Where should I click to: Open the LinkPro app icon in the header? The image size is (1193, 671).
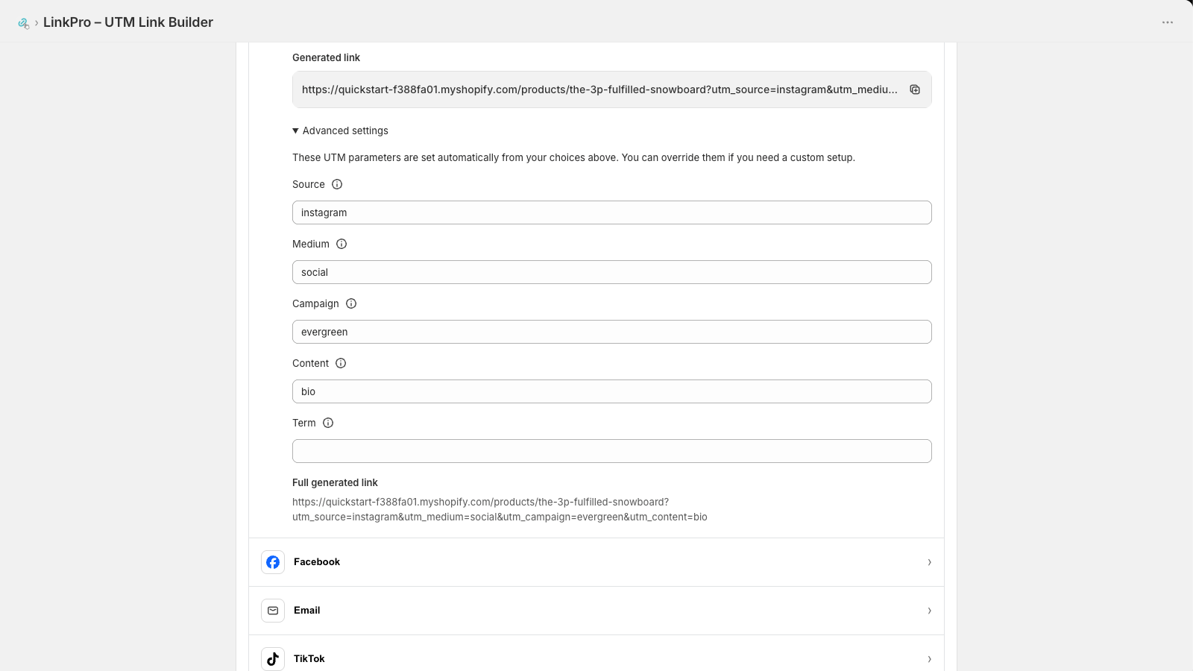click(x=24, y=23)
